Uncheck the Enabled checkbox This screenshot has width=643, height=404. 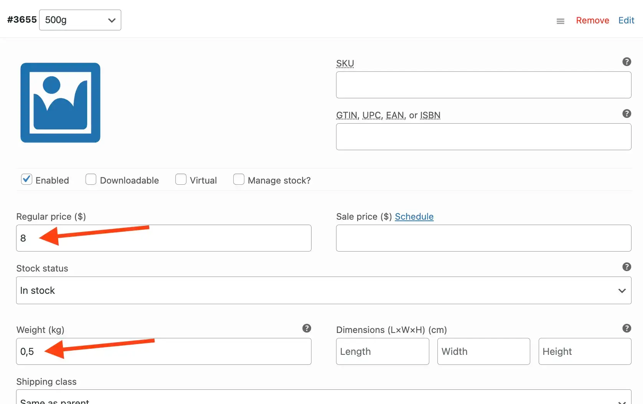[26, 179]
